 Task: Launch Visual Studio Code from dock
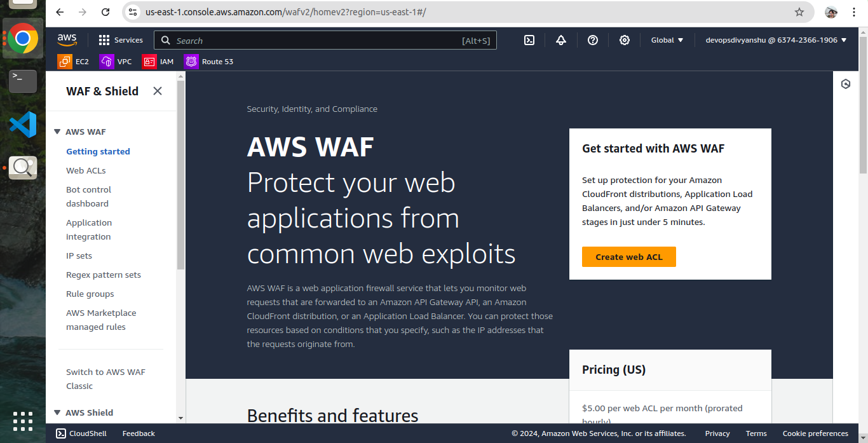23,125
